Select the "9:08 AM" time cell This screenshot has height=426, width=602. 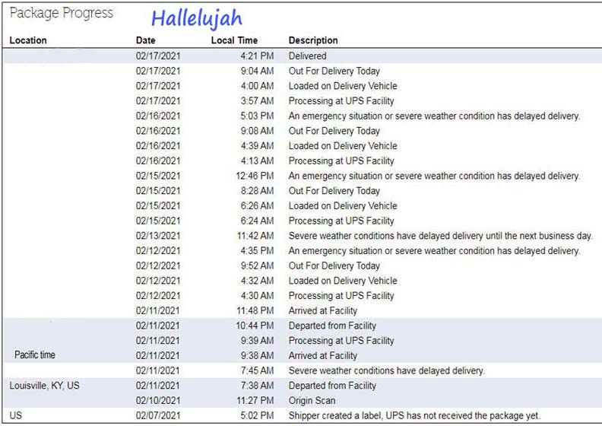(257, 131)
